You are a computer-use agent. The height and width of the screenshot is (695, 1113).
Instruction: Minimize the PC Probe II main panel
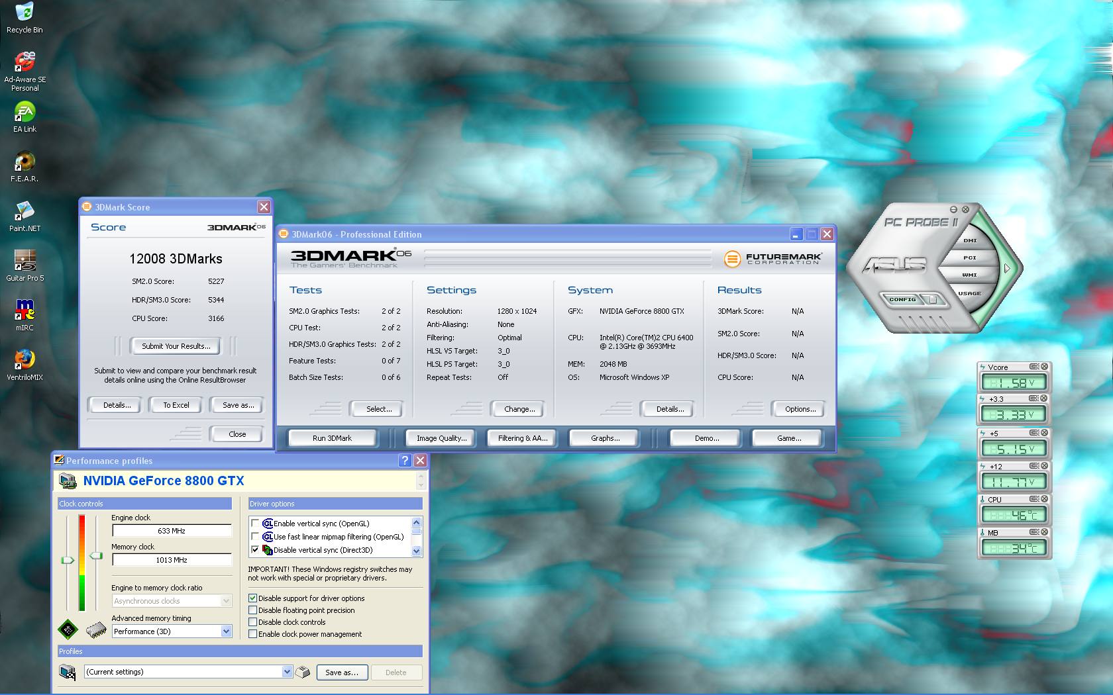(x=953, y=209)
